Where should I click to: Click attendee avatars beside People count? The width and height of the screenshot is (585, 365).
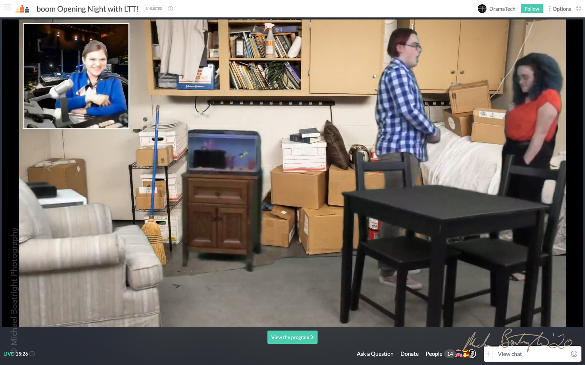466,354
